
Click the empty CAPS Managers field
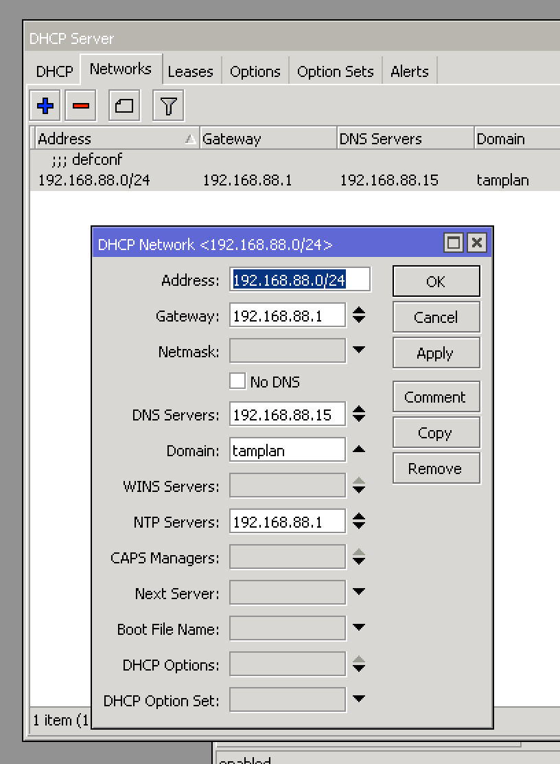tap(288, 557)
